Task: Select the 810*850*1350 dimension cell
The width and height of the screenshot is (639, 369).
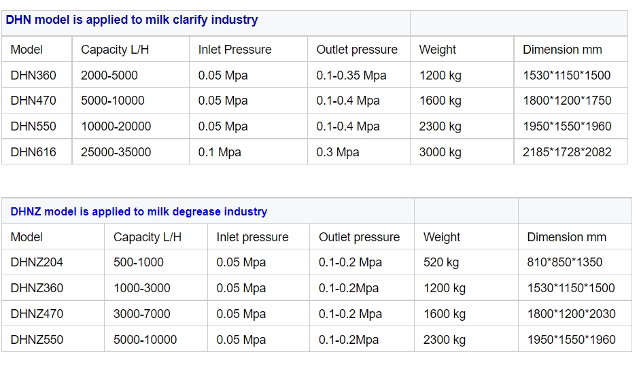Action: click(x=565, y=262)
